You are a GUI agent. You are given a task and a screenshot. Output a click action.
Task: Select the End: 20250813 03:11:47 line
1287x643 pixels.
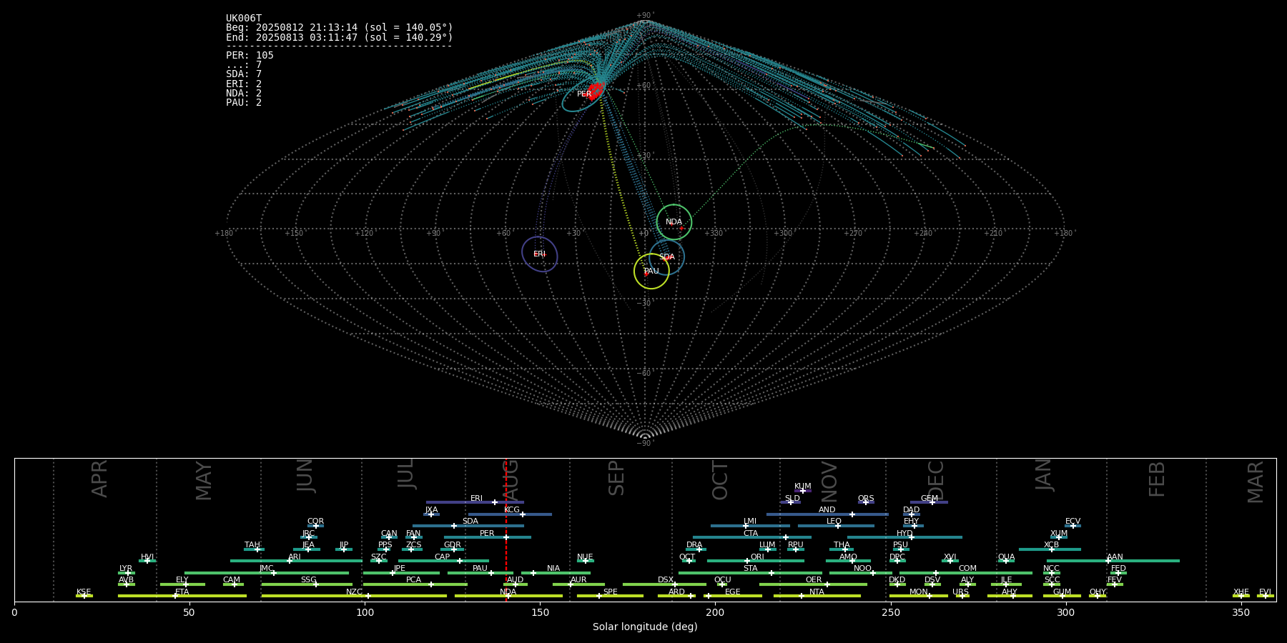tap(340, 37)
